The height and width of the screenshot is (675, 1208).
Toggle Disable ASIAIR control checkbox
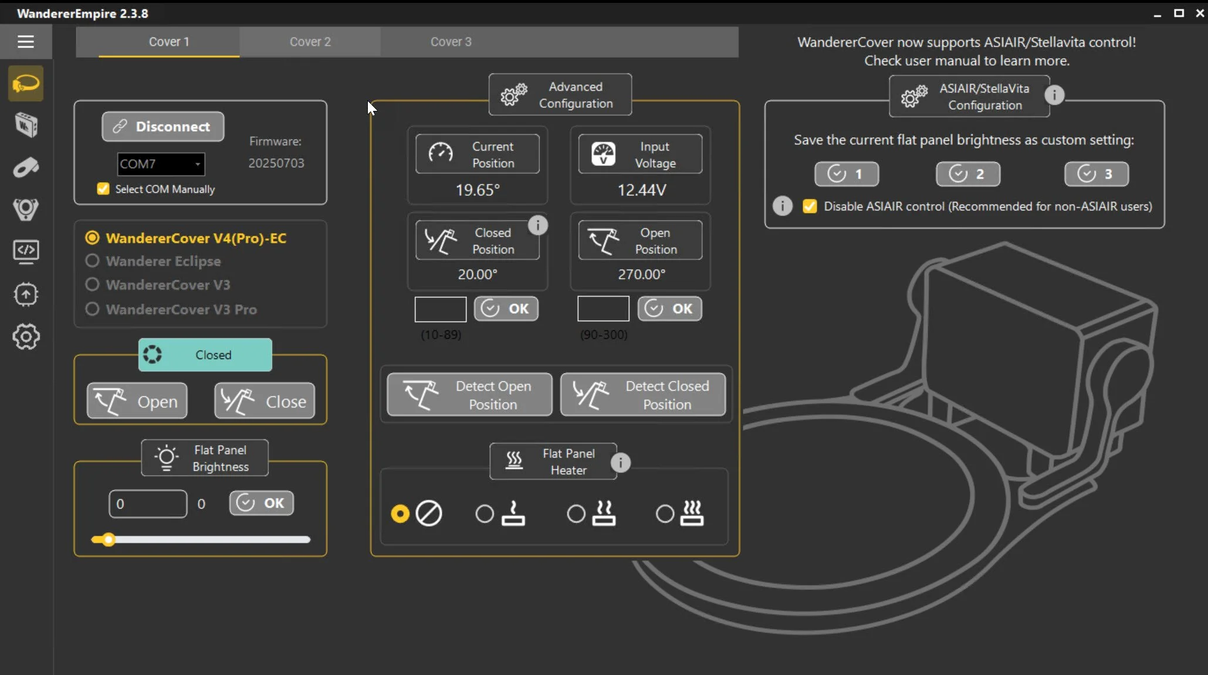pyautogui.click(x=810, y=206)
